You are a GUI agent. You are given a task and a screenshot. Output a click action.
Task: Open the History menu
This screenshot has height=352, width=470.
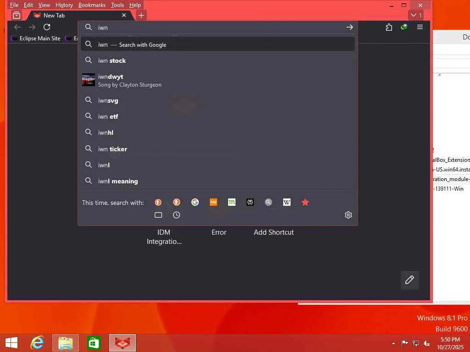click(x=64, y=5)
